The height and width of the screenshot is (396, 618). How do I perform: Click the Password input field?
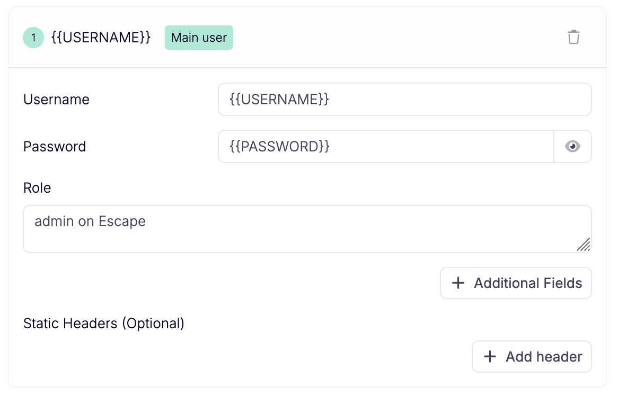click(x=386, y=147)
